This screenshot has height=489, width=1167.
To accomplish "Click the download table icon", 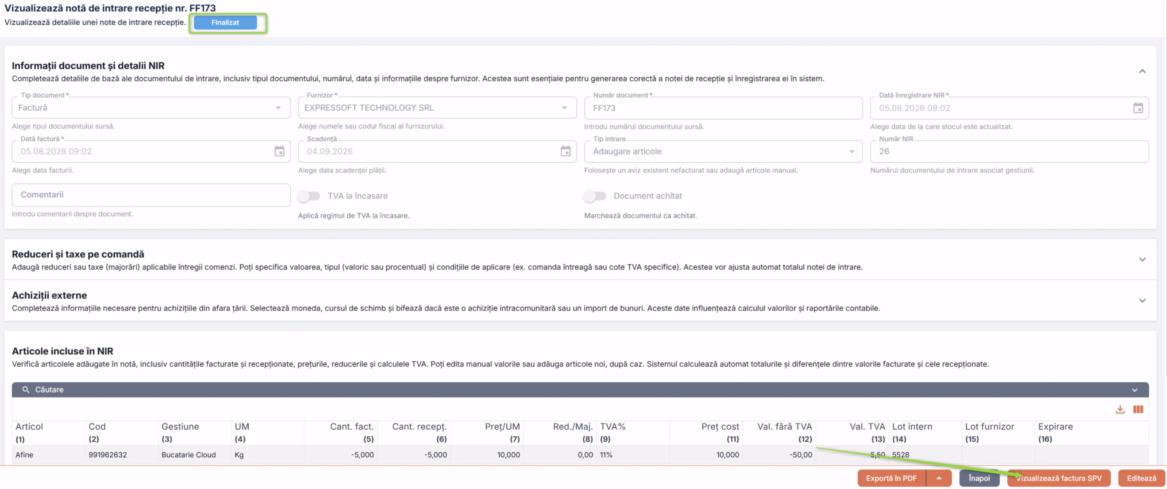I will (1120, 410).
